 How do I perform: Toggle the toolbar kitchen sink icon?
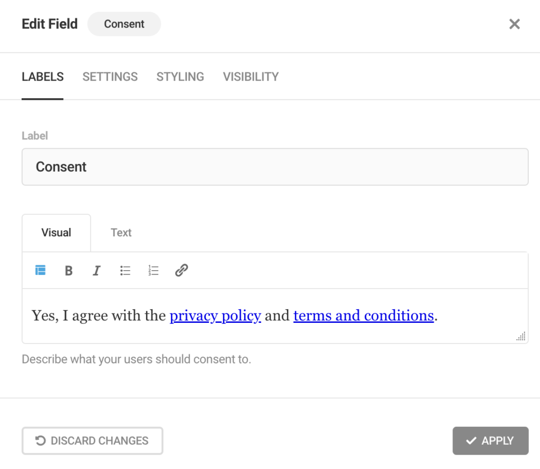40,270
